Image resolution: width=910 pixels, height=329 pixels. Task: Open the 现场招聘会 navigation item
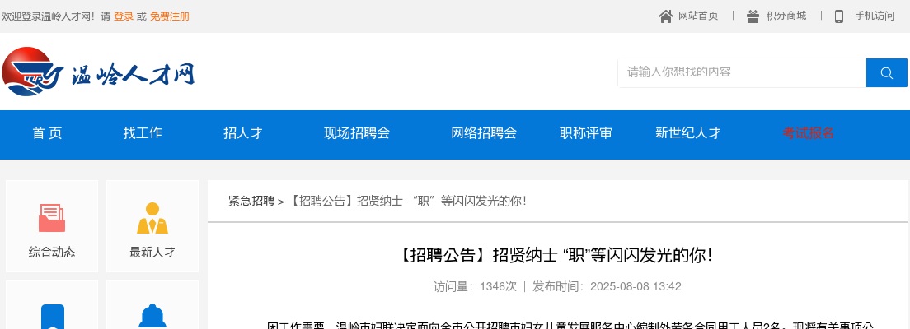pyautogui.click(x=357, y=133)
